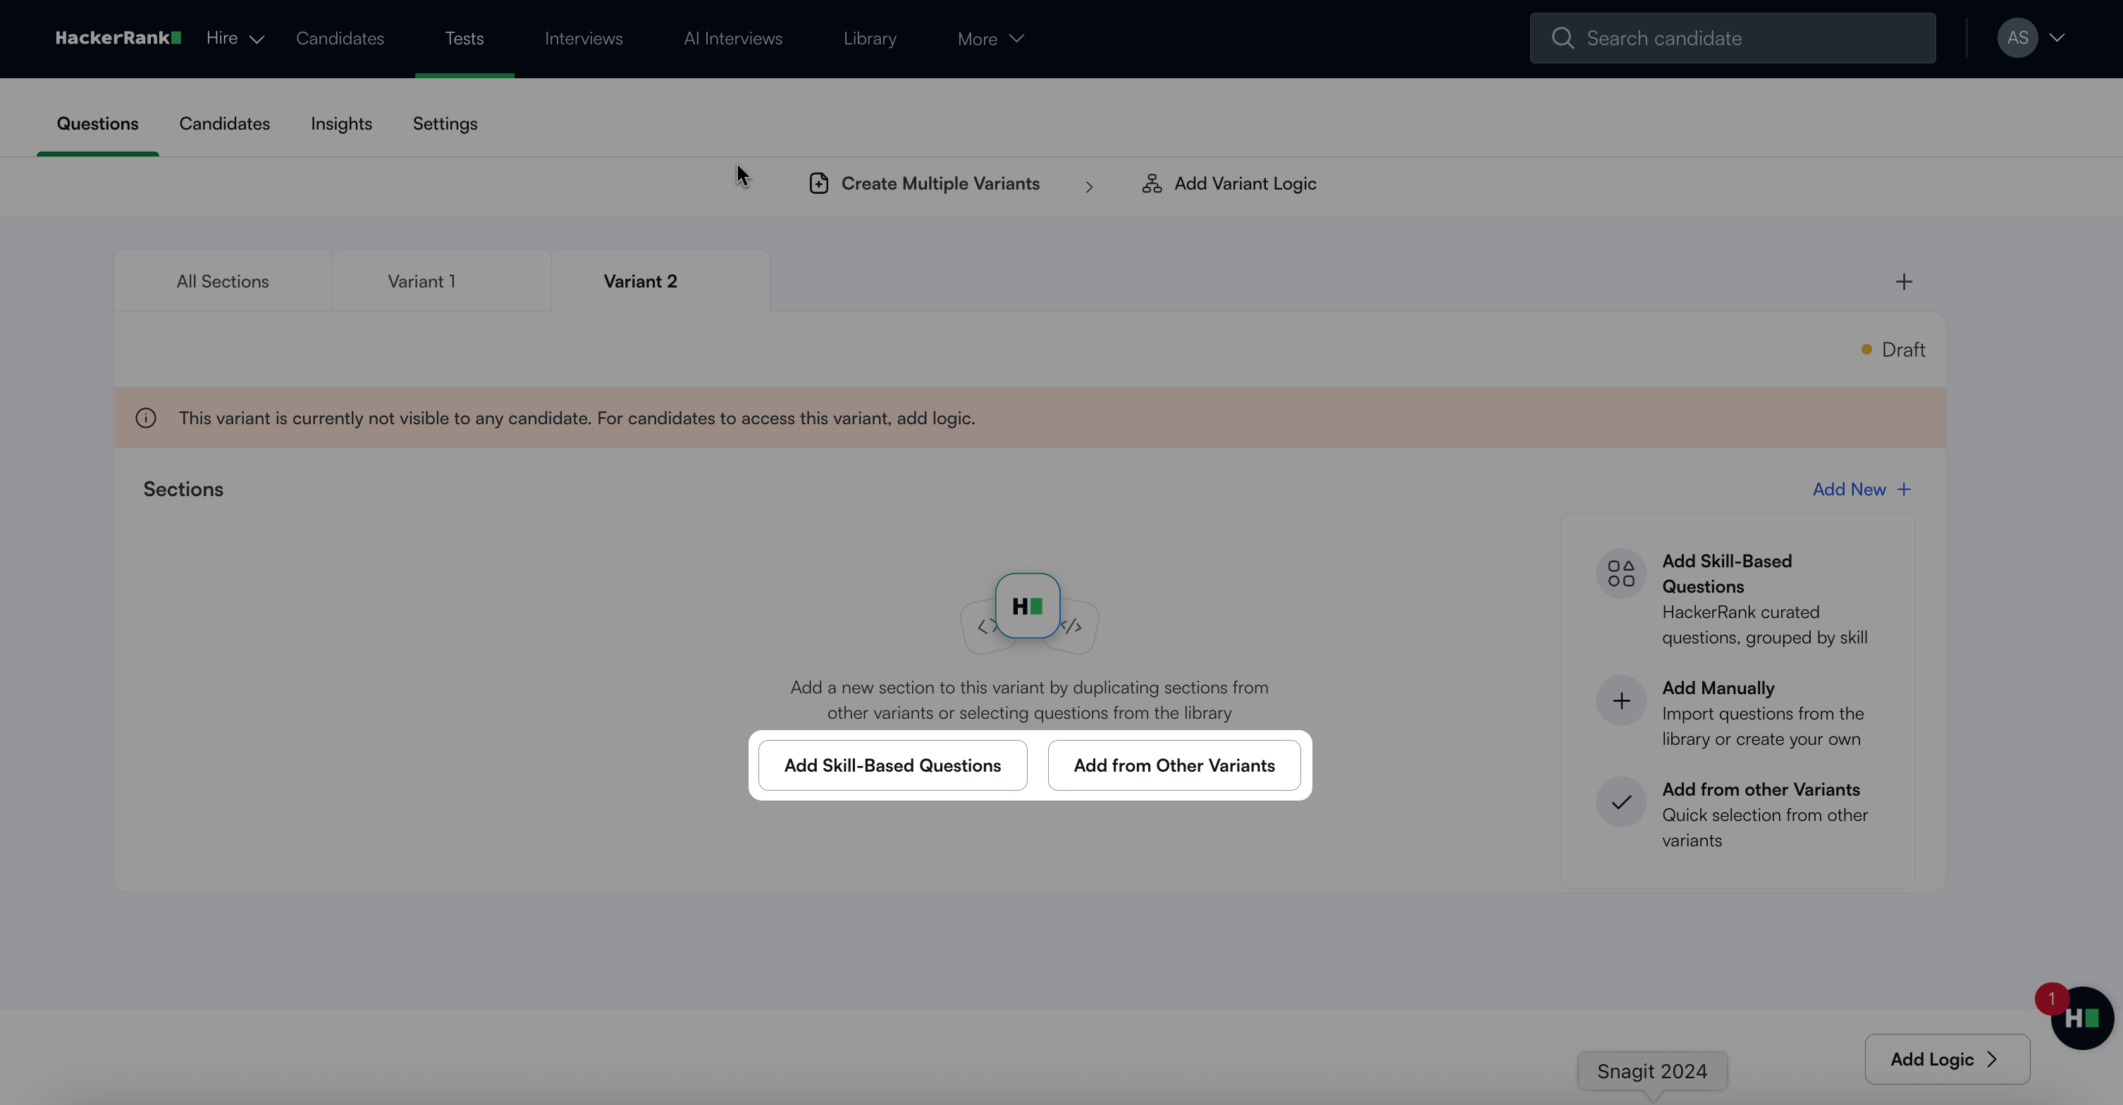Open the Insights tab
This screenshot has height=1105, width=2123.
[x=341, y=123]
